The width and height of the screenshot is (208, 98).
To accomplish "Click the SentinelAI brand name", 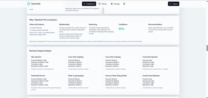I will (36, 4).
